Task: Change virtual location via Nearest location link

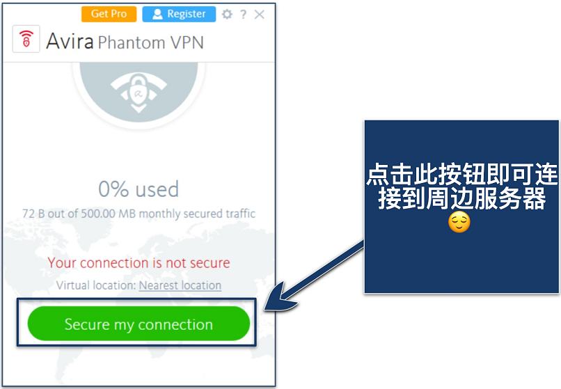Action: pos(180,285)
